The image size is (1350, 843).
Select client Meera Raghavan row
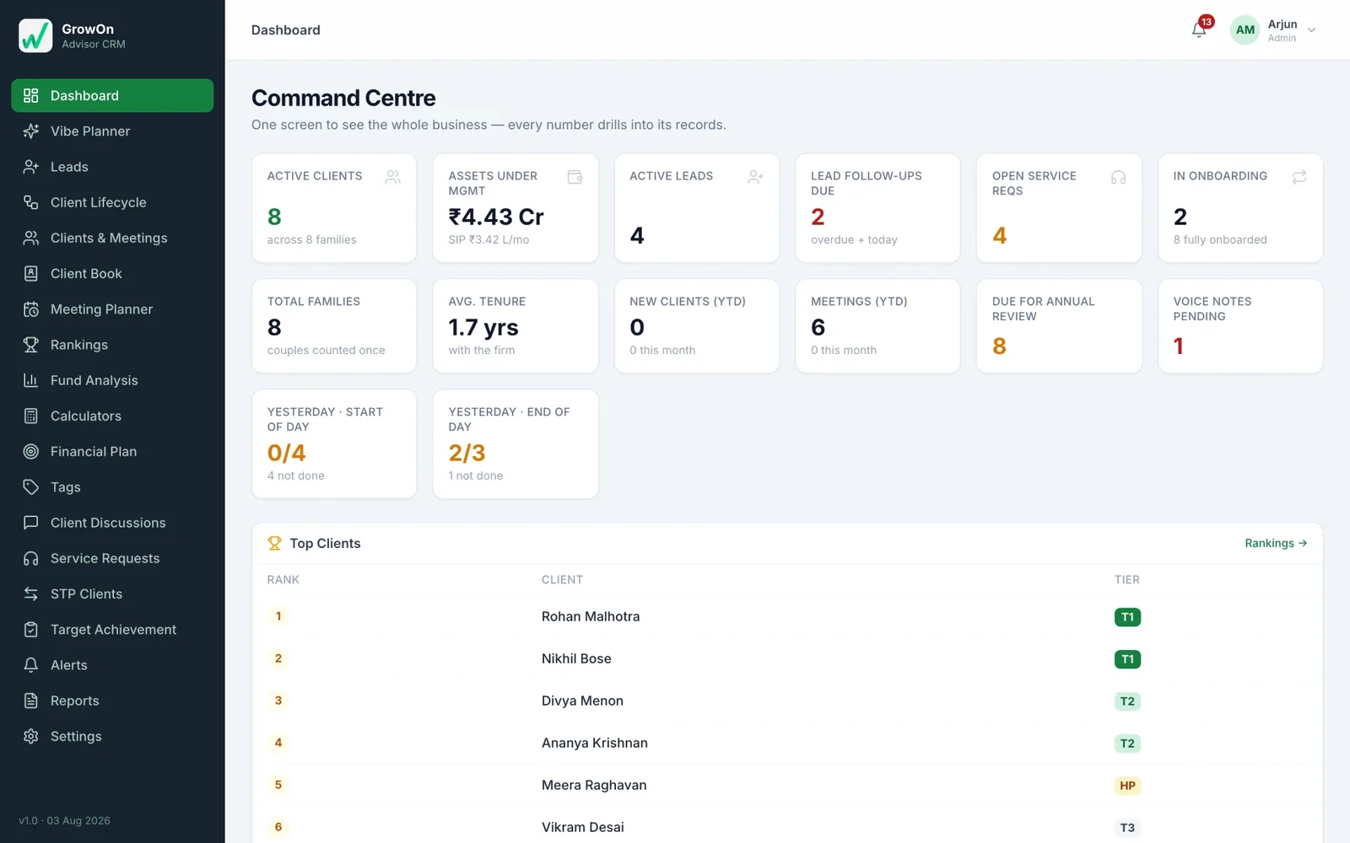coord(787,785)
